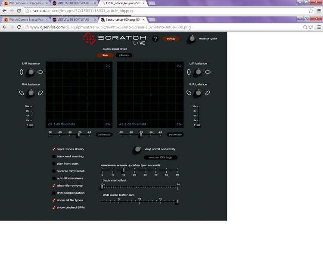Image resolution: width=323 pixels, height=258 pixels.
Task: Click the rescan ID3 tags button
Action: click(x=161, y=158)
